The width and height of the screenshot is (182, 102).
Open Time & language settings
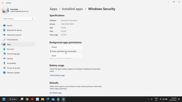click(18, 54)
